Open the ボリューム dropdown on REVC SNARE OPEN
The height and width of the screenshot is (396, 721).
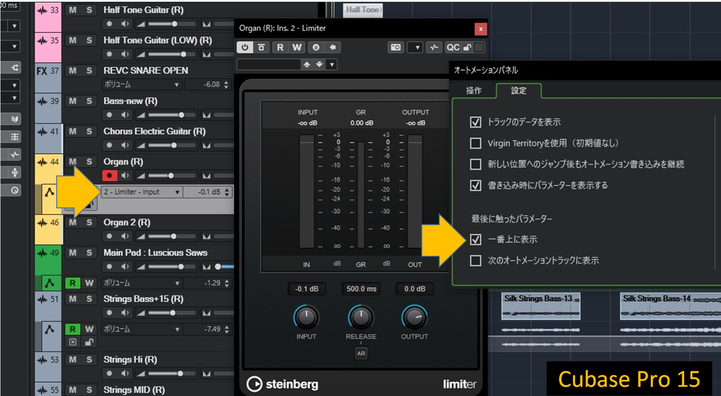177,84
